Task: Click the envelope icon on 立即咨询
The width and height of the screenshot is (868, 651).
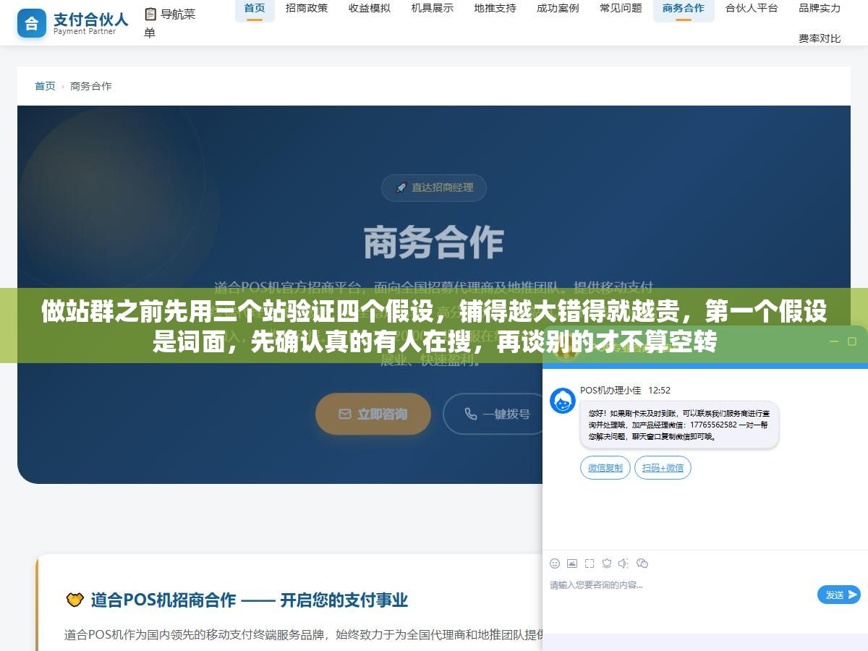Action: coord(345,414)
